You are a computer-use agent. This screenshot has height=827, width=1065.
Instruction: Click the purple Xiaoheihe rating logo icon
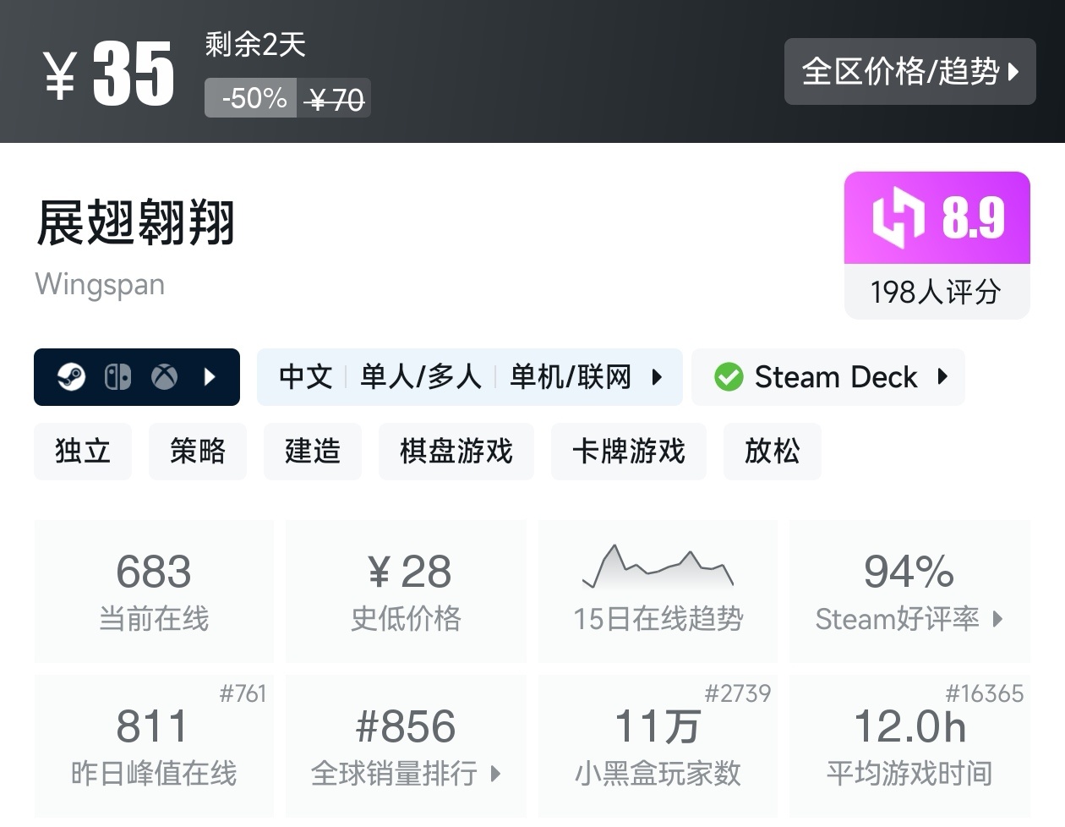900,217
